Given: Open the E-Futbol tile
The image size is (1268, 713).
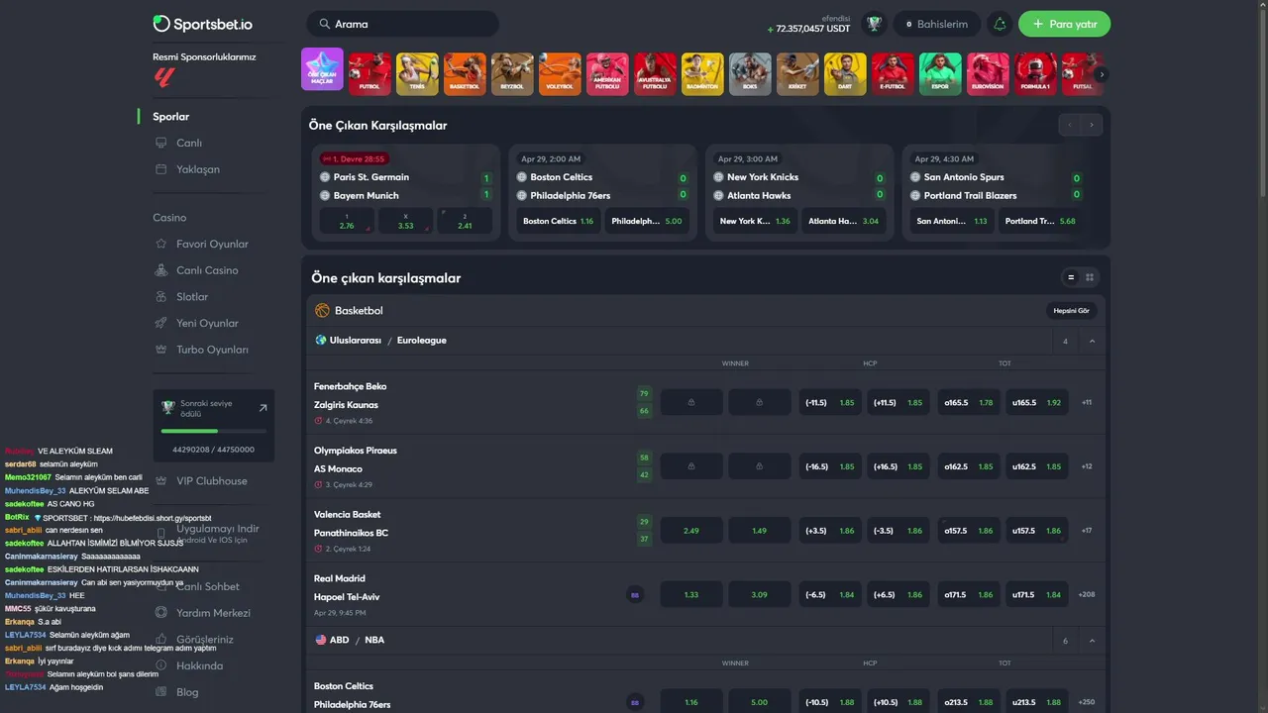Looking at the screenshot, I should 893,73.
